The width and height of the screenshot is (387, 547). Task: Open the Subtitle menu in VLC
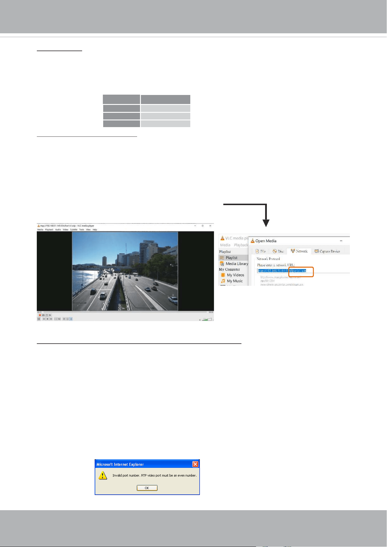point(74,230)
